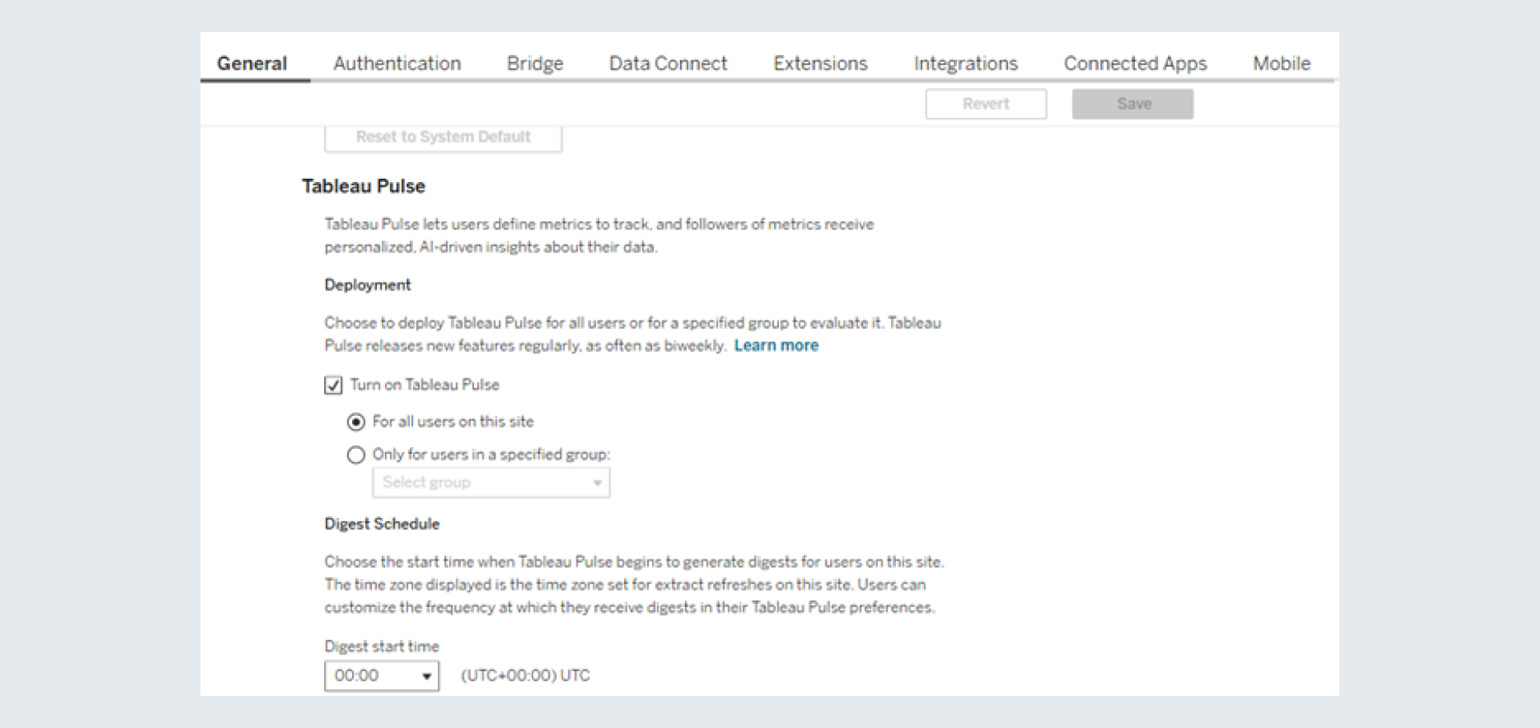Viewport: 1540px width, 728px height.
Task: Switch to the Integrations tab
Action: click(x=966, y=63)
